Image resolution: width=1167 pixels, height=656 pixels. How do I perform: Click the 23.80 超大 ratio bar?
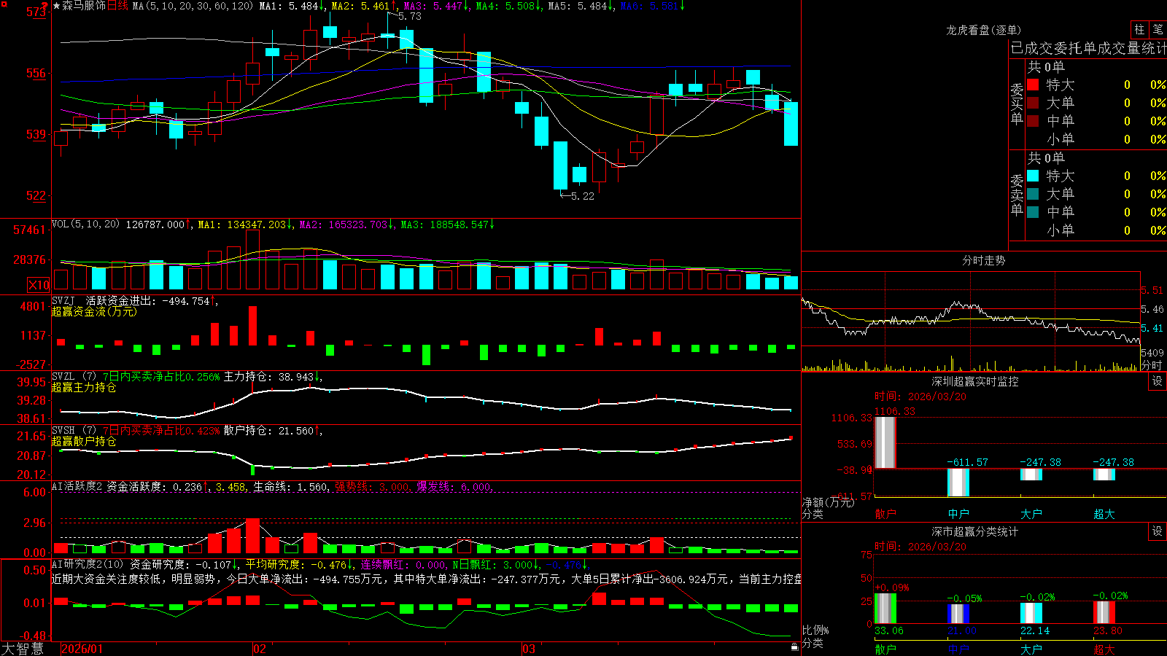point(1104,612)
